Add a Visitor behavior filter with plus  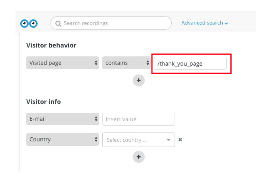(x=139, y=81)
